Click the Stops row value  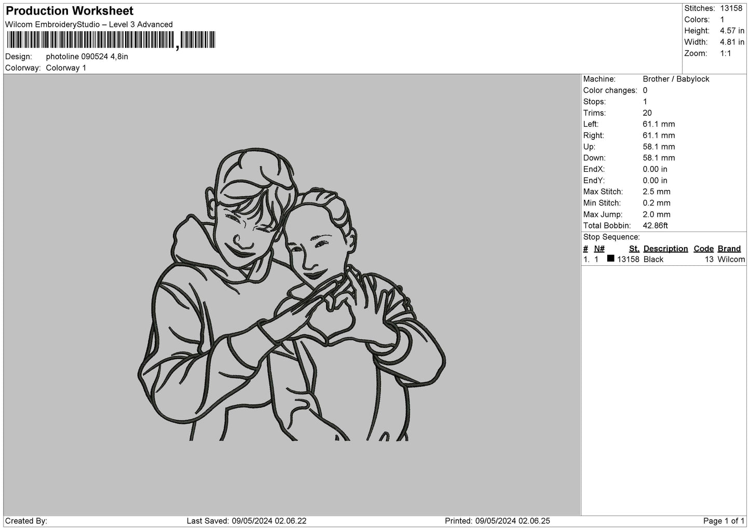[x=645, y=102]
